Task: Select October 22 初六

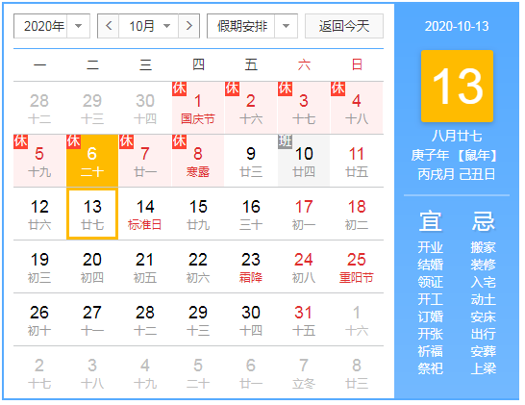Action: coord(198,267)
